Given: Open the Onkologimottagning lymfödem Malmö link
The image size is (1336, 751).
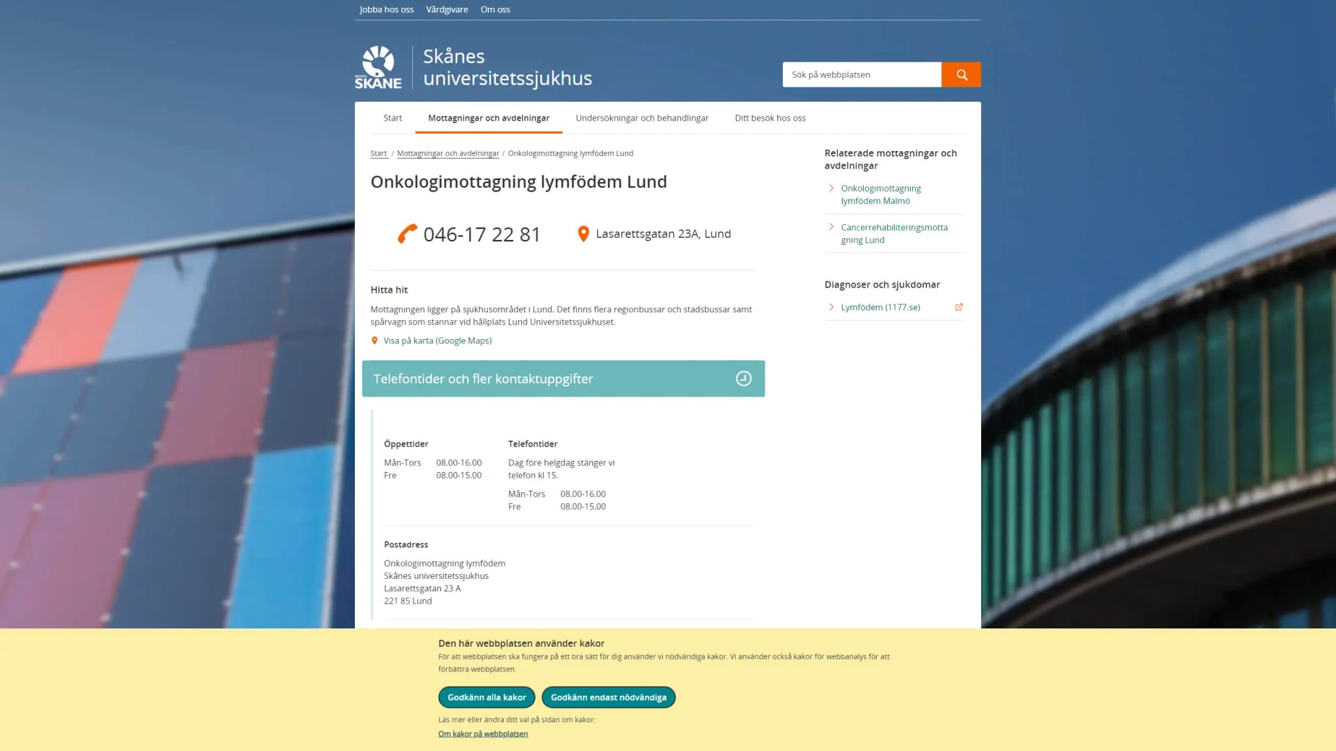Looking at the screenshot, I should click(881, 194).
